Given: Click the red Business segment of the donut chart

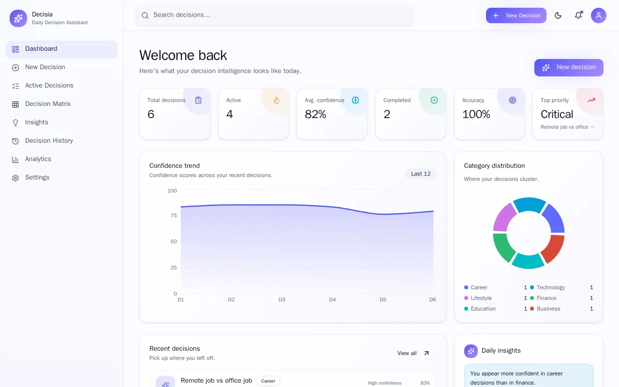Looking at the screenshot, I should tap(555, 248).
